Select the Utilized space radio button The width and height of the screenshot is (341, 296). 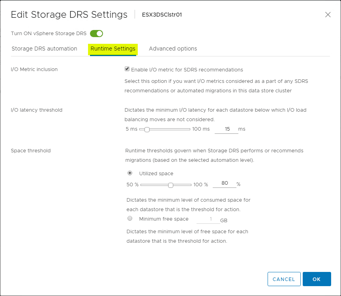[130, 173]
